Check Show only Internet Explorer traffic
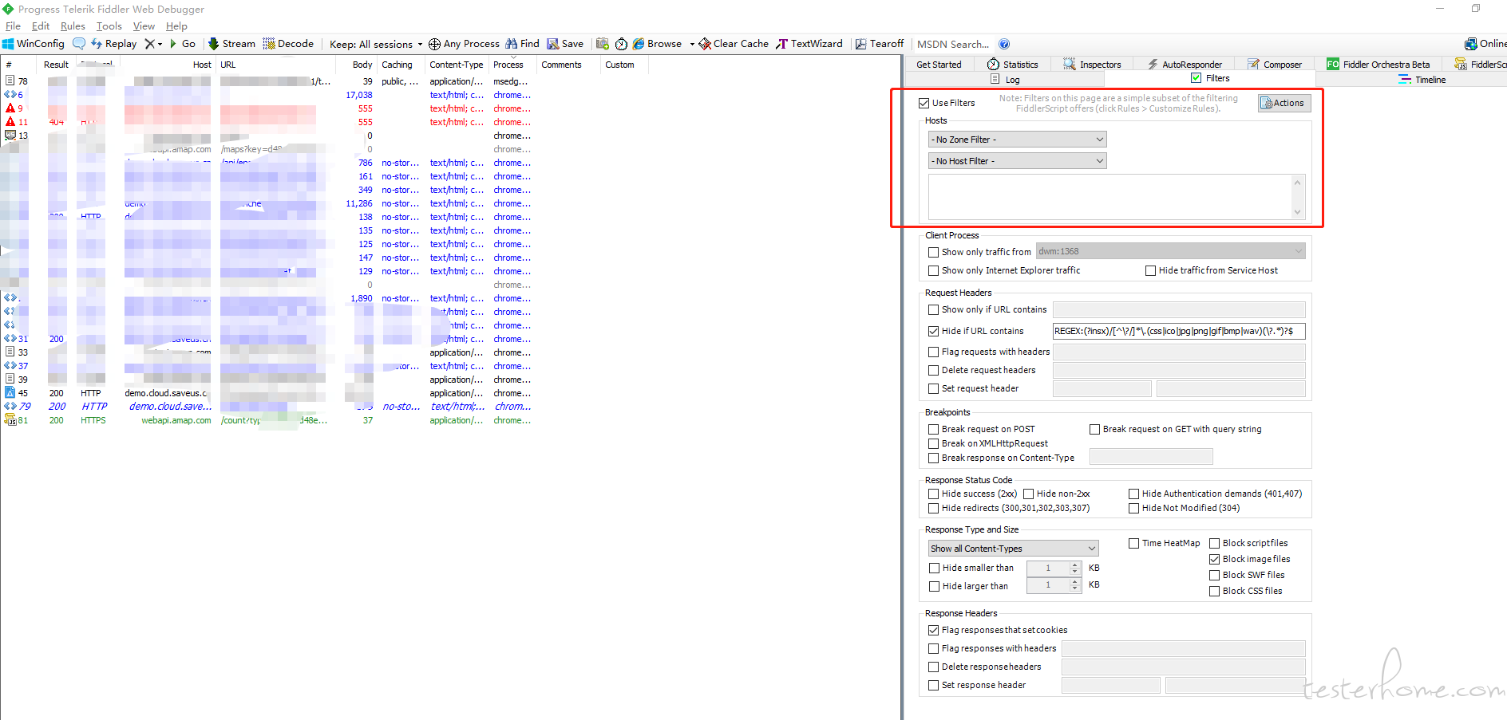Image resolution: width=1507 pixels, height=720 pixels. point(933,271)
